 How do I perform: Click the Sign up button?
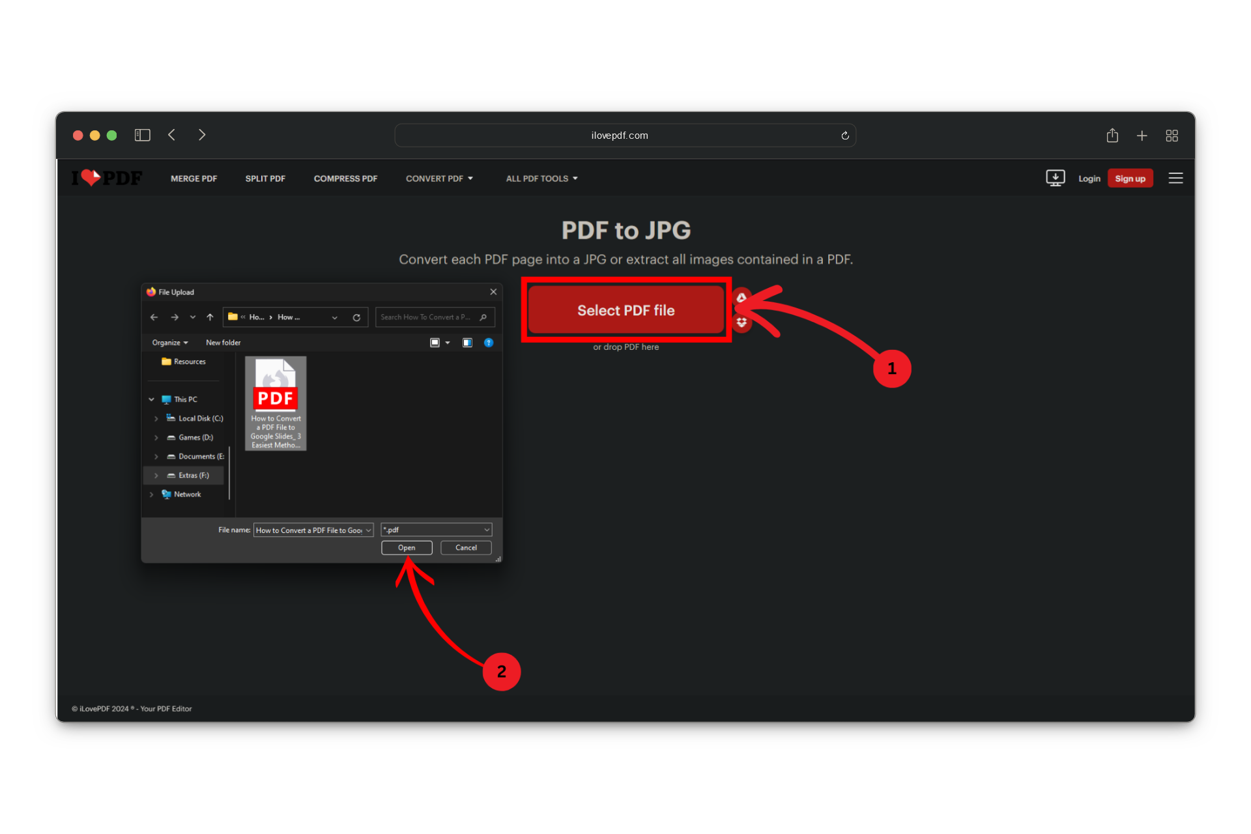(x=1130, y=179)
